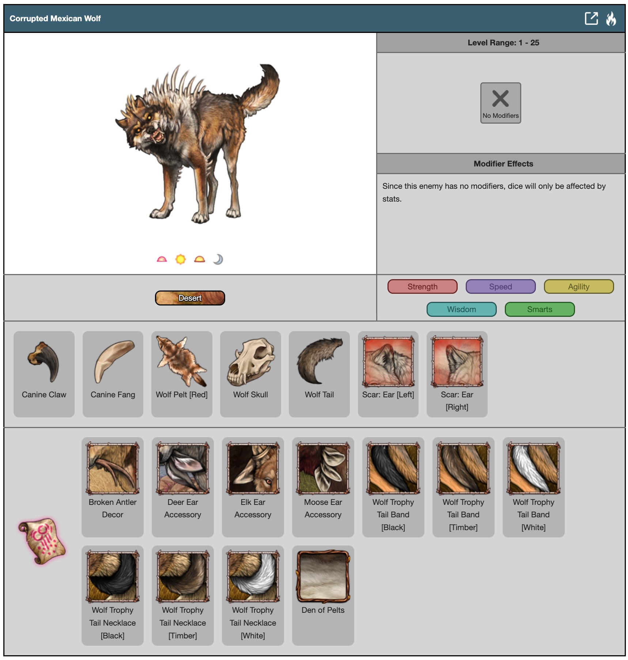Click the Agility stat tag
Screen dimensions: 628x660
pyautogui.click(x=579, y=286)
